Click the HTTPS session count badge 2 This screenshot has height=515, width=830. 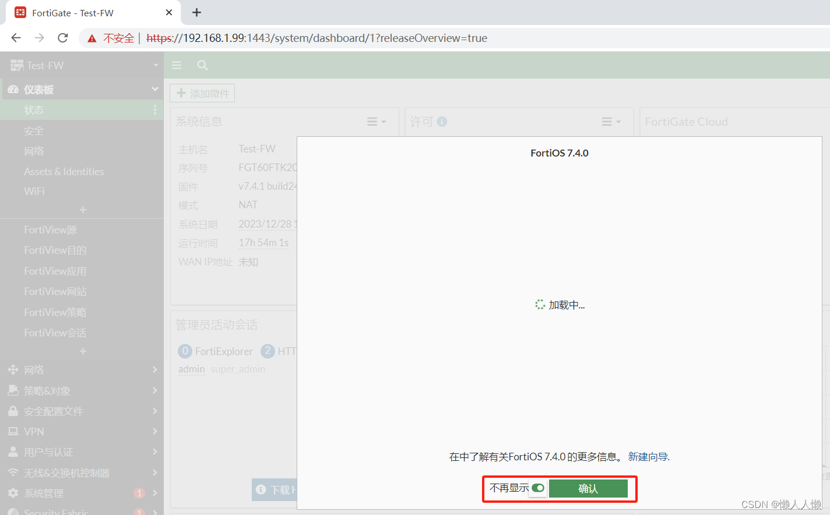point(268,351)
